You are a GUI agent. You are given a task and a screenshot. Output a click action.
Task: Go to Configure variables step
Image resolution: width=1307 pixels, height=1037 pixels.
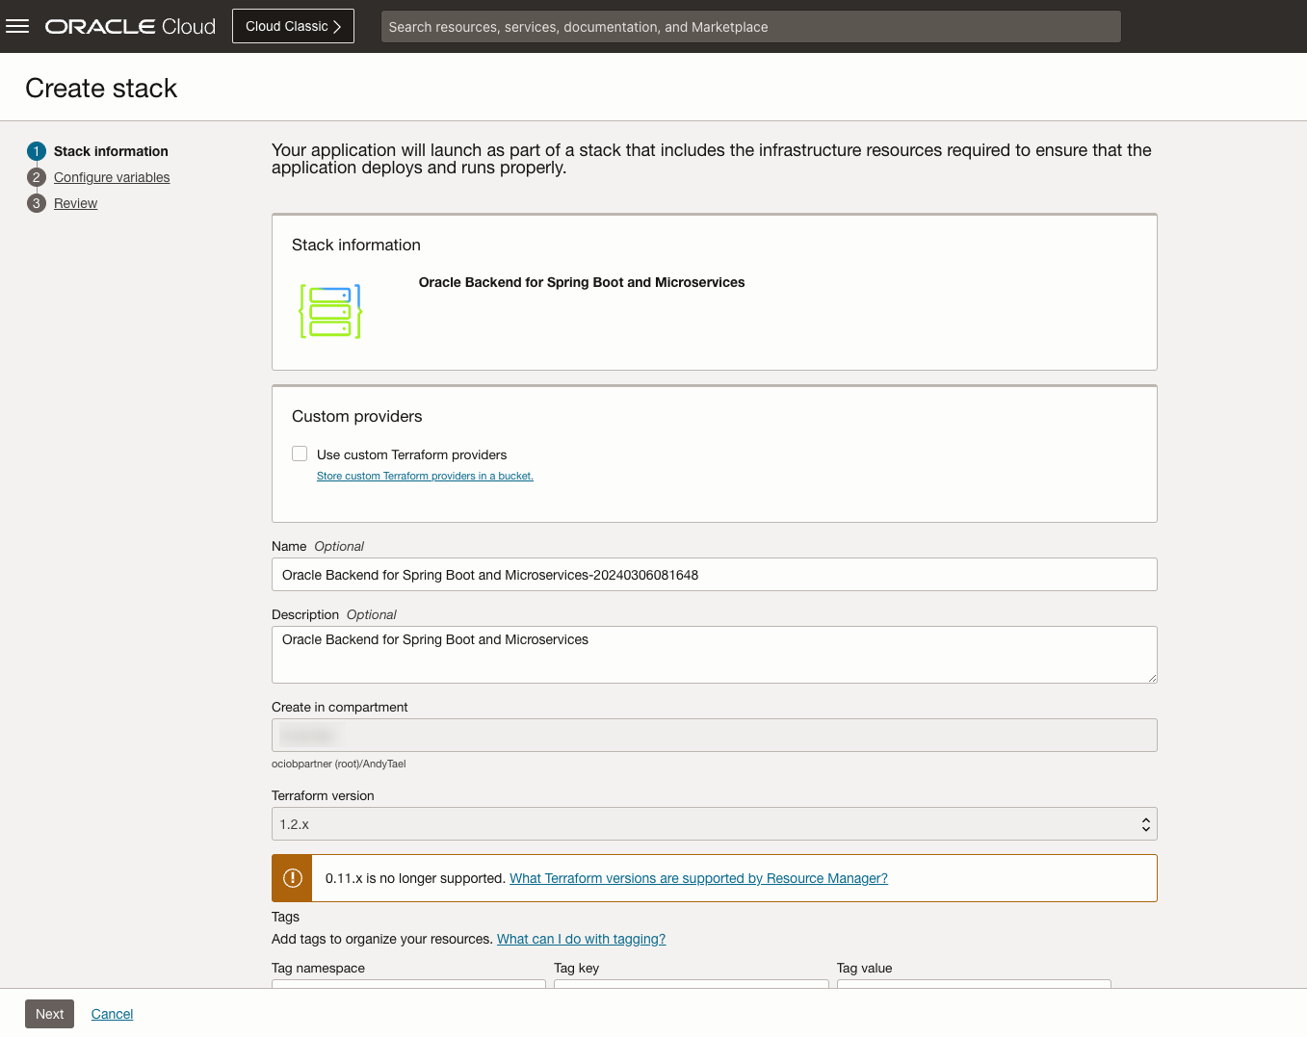point(112,177)
